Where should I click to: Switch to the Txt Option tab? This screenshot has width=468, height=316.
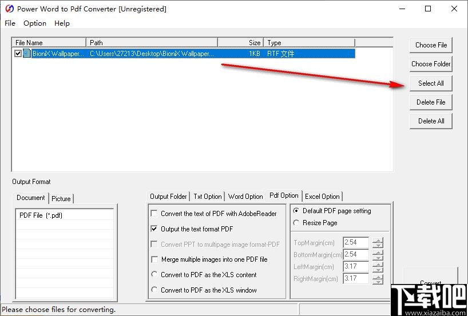pyautogui.click(x=208, y=197)
